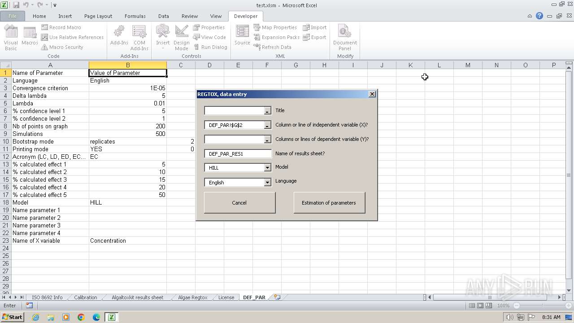Click the Cancel button
The width and height of the screenshot is (574, 323).
coord(239,203)
